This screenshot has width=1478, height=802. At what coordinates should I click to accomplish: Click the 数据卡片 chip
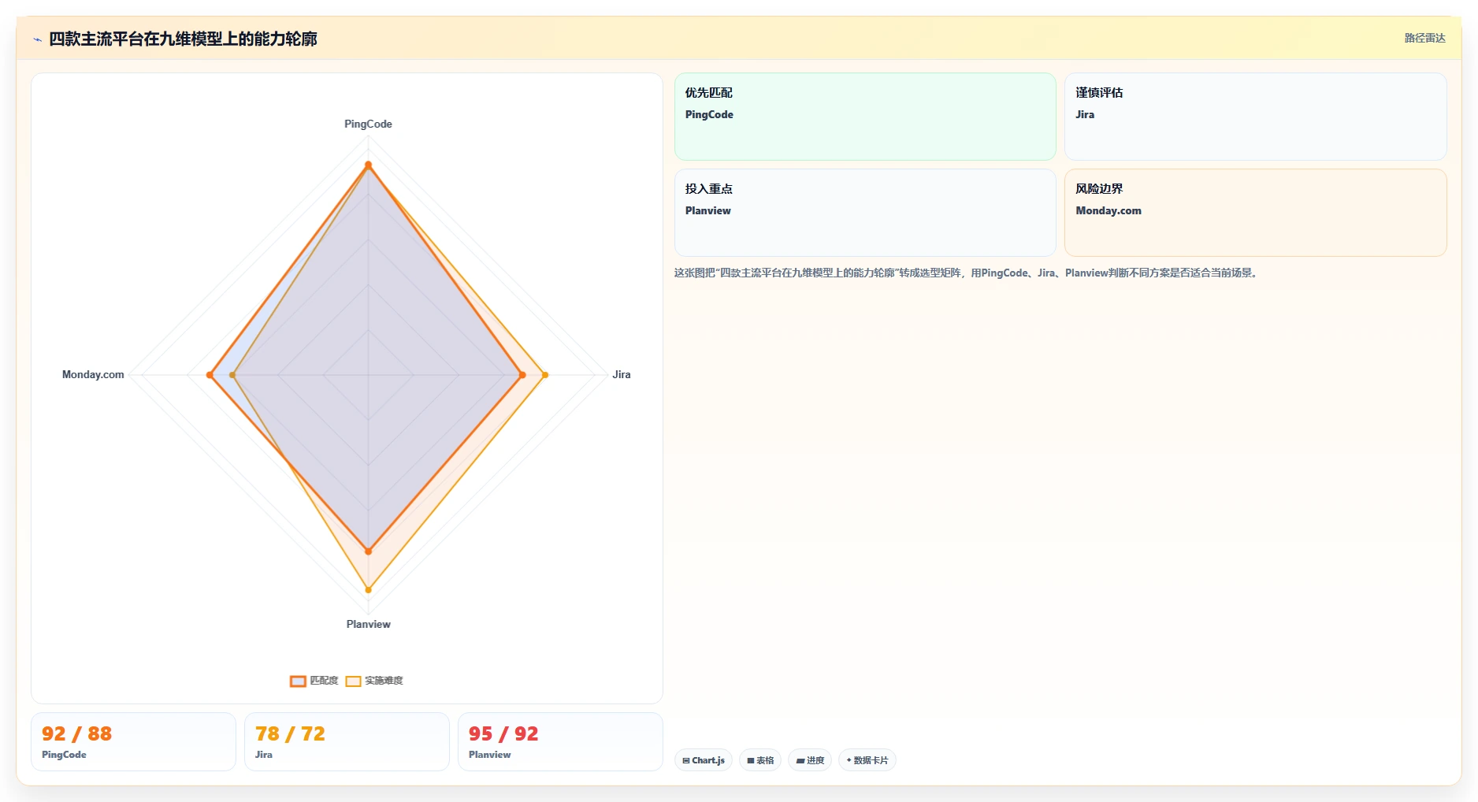867,760
